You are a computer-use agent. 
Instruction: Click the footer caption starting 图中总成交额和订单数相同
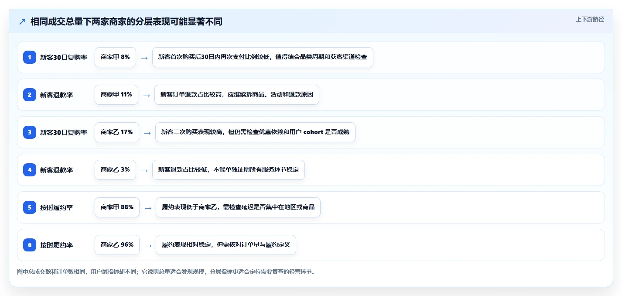click(x=166, y=272)
